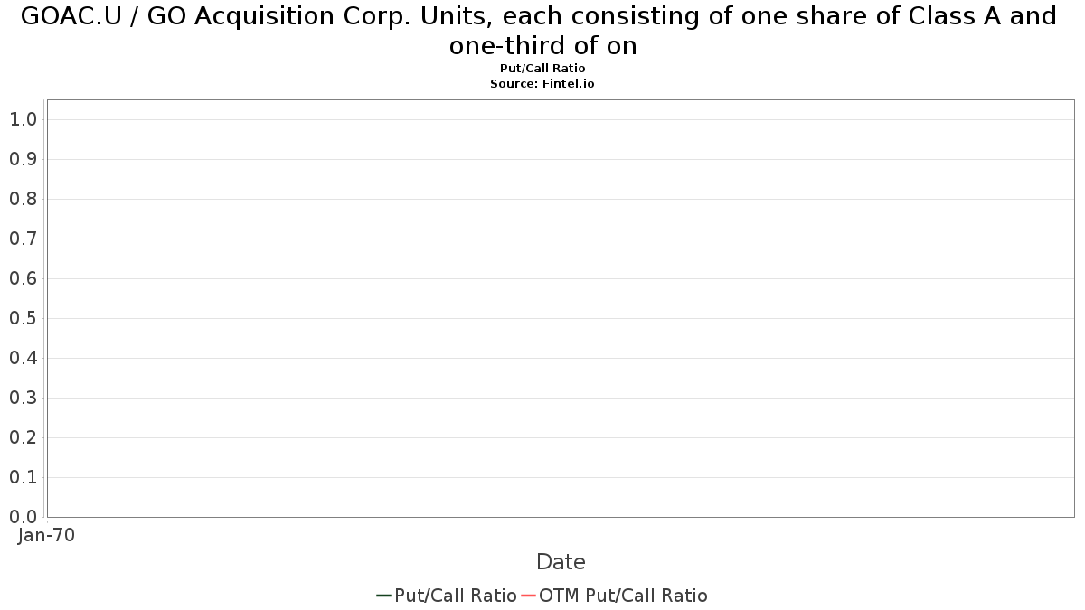The width and height of the screenshot is (1085, 610).
Task: Click the 0.7 y-axis tick label
Action: pyautogui.click(x=23, y=239)
